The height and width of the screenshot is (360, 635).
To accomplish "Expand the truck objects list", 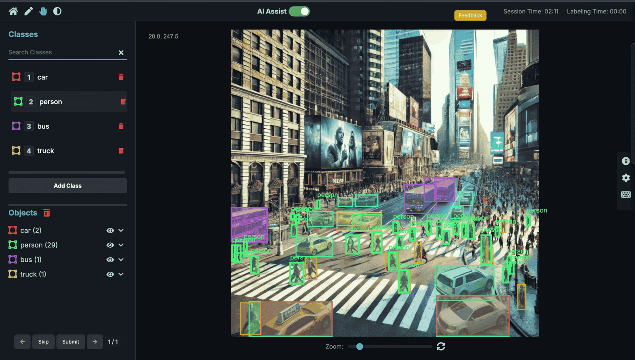I will click(121, 274).
